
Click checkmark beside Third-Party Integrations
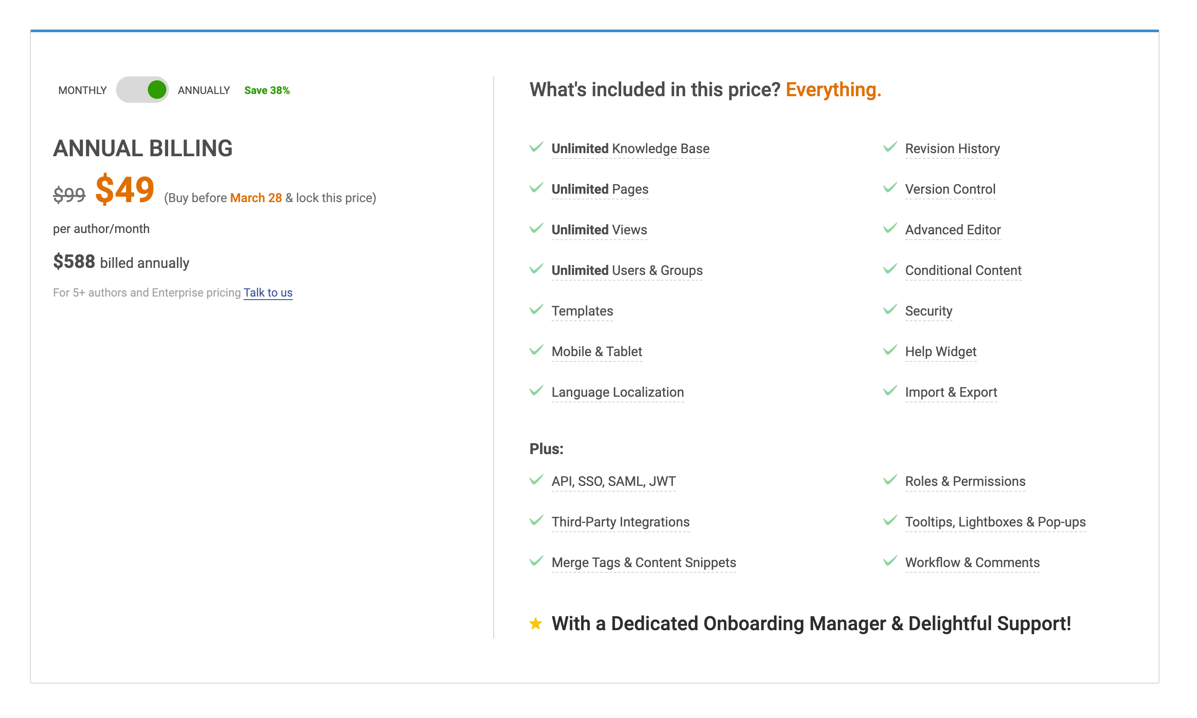[537, 521]
